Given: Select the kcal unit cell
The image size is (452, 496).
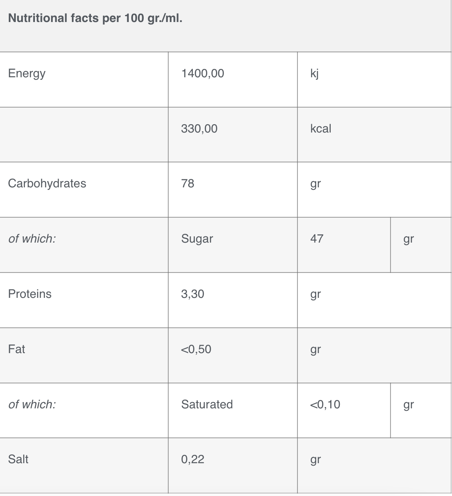Looking at the screenshot, I should click(321, 128).
